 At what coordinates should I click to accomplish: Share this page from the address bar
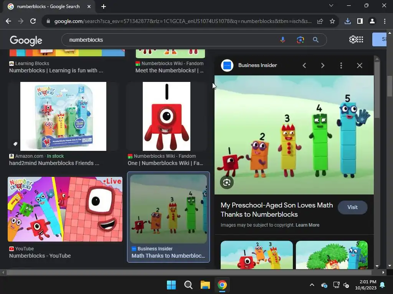pos(320,21)
